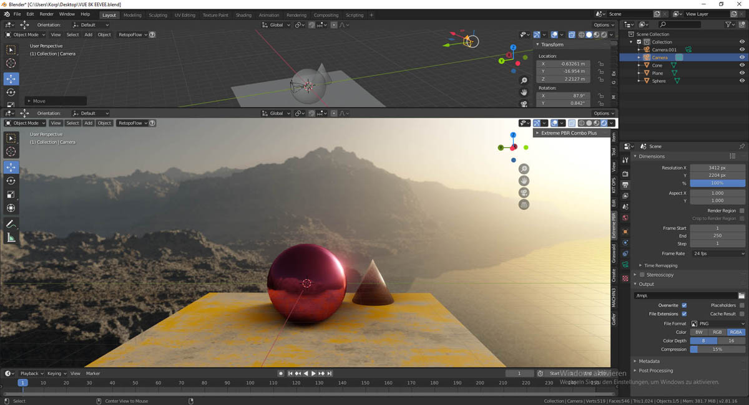Viewport: 749px width, 405px height.
Task: Click the resolution percentage 100% slider
Action: click(x=717, y=183)
